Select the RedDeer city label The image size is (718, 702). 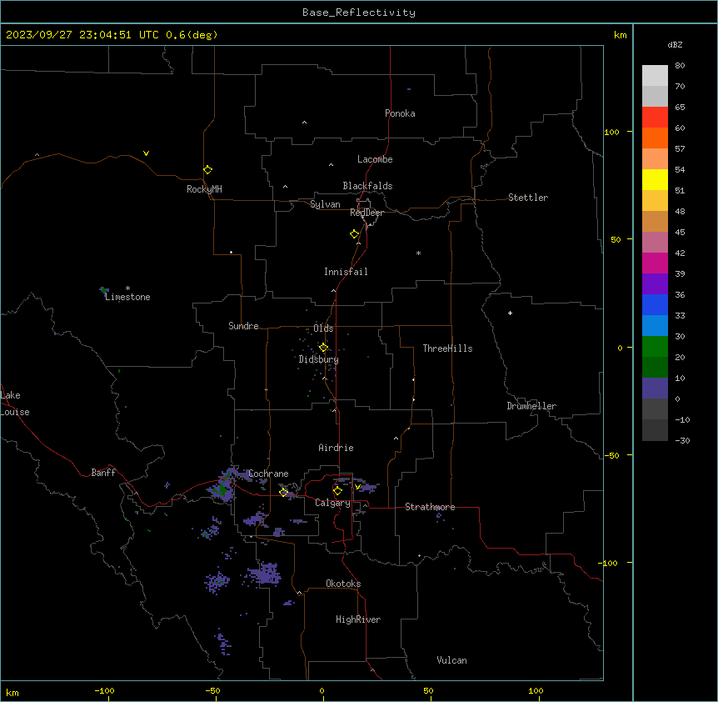[x=366, y=213]
